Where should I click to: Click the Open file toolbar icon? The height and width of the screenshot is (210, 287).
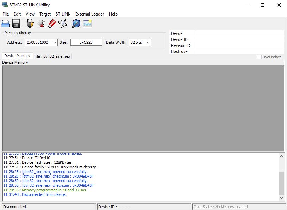pyautogui.click(x=5, y=24)
